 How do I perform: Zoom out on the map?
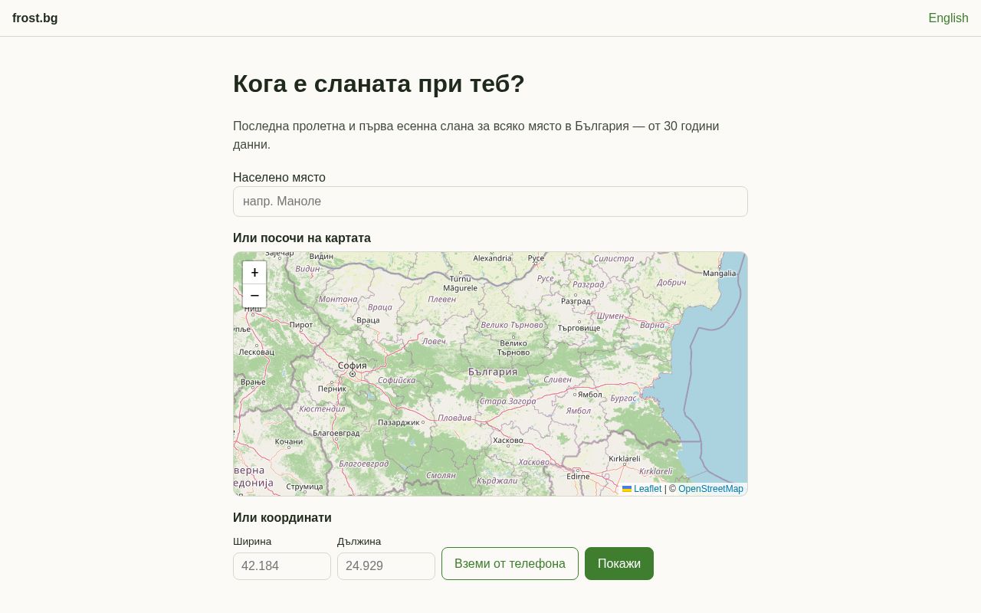[254, 296]
